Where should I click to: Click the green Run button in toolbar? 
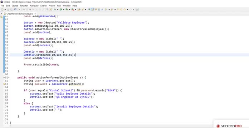point(61,10)
